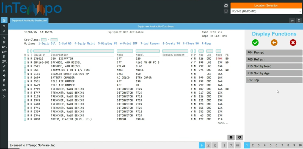Click the Description filter input field
303x149 pixels.
click(x=82, y=51)
